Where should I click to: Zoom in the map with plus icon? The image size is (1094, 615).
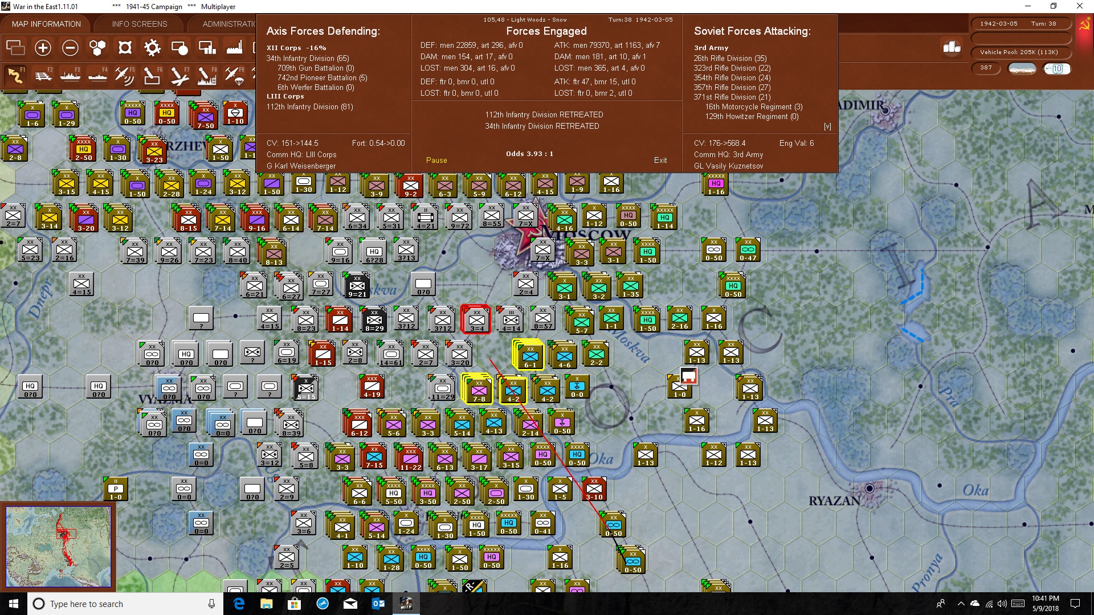click(x=43, y=48)
